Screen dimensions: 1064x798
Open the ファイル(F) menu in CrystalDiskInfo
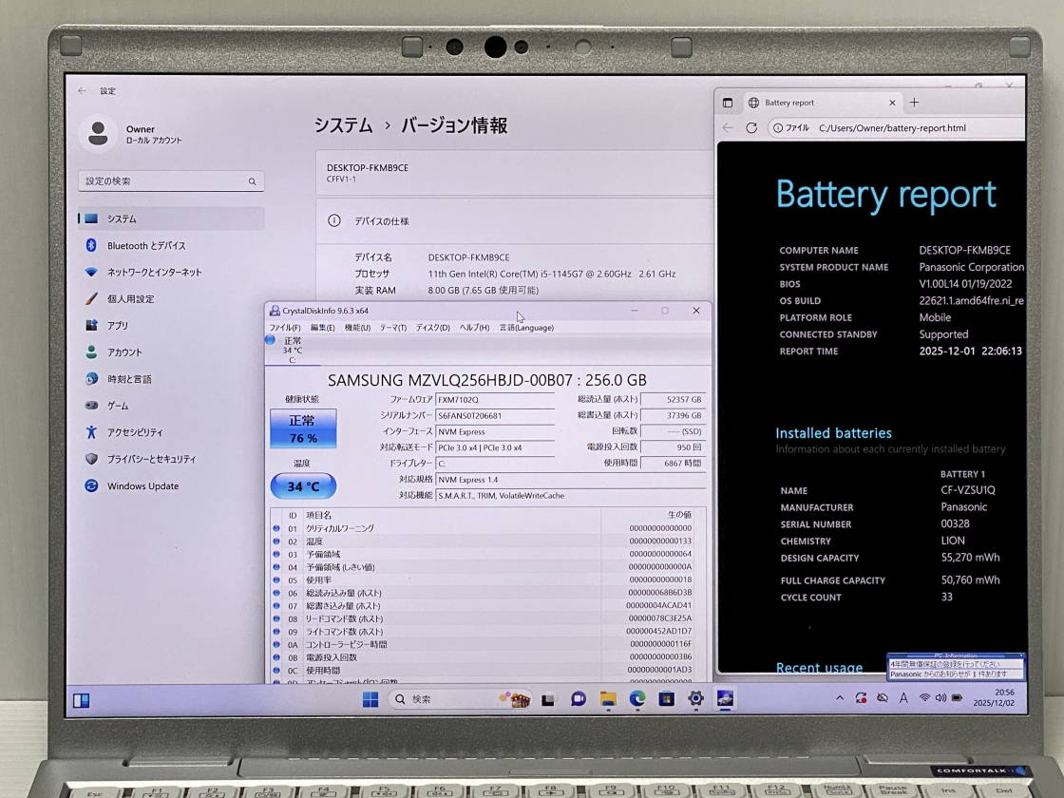[282, 328]
